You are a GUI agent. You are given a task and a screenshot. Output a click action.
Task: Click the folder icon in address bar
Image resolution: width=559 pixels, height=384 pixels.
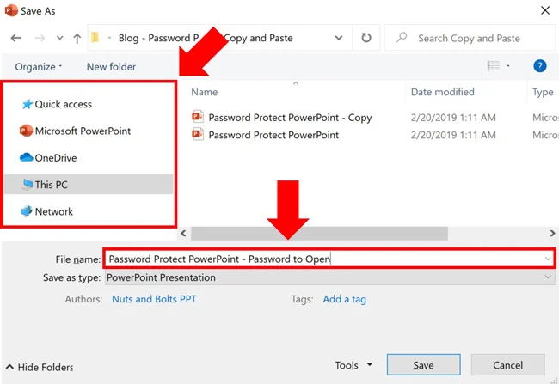tap(95, 38)
